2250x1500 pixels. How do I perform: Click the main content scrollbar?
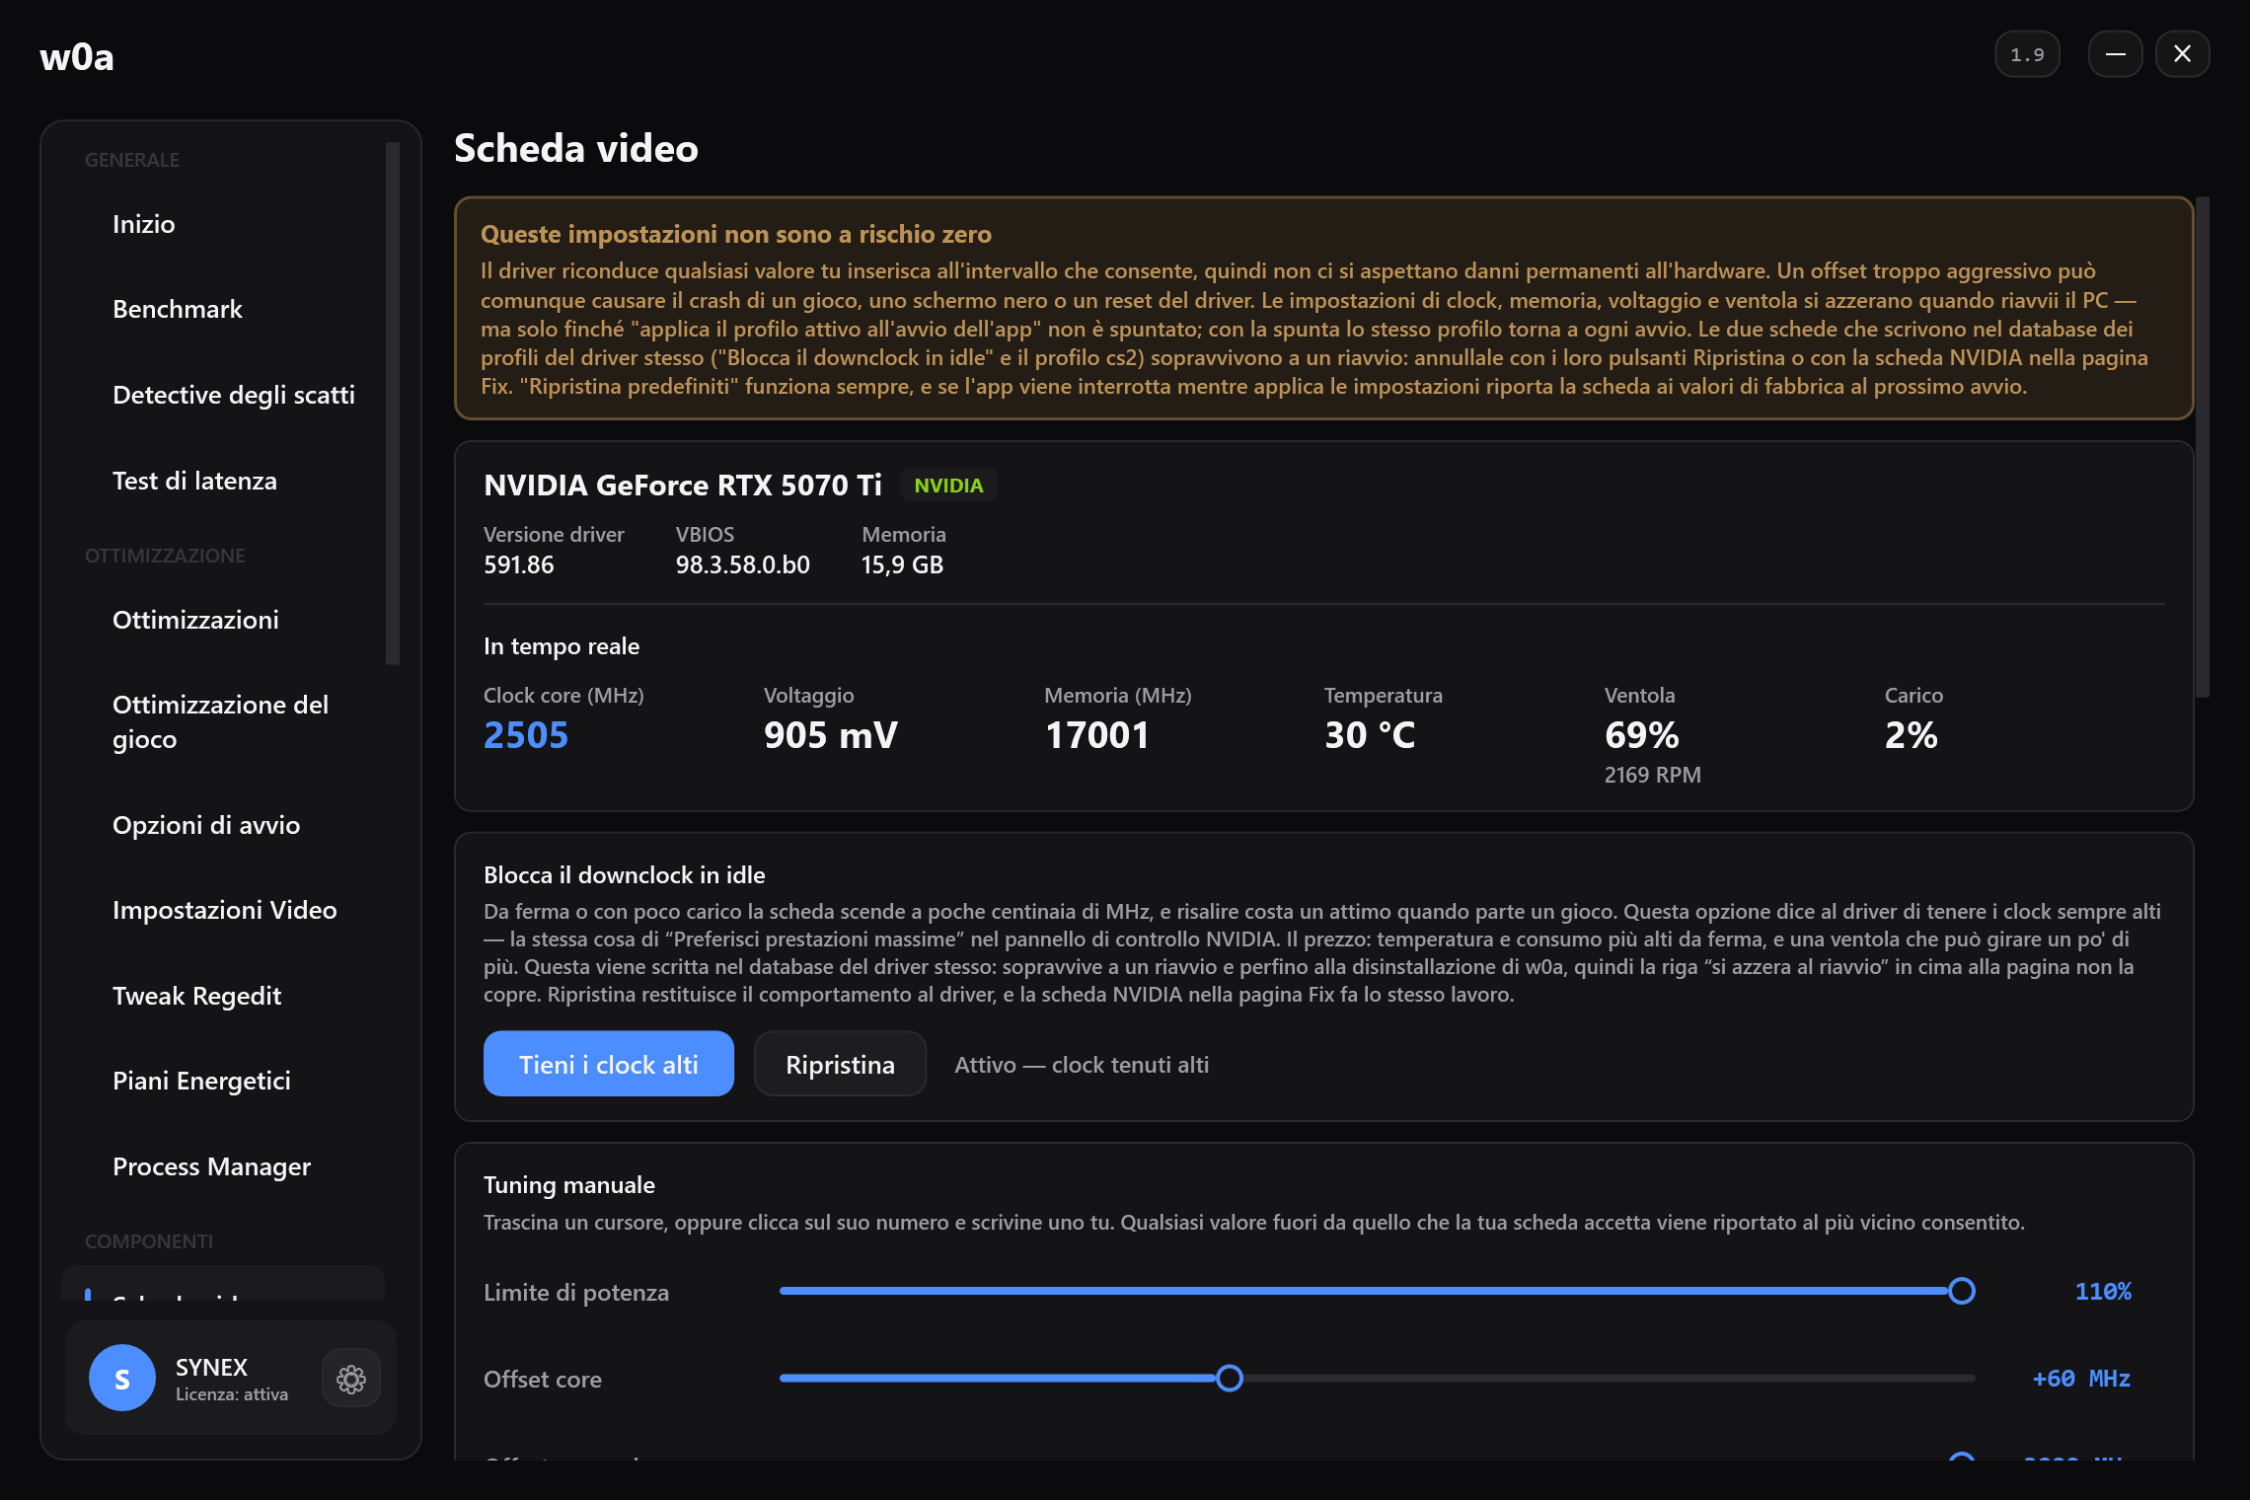[2202, 447]
